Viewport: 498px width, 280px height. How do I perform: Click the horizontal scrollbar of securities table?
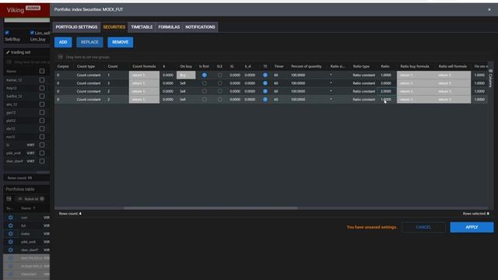click(x=210, y=208)
